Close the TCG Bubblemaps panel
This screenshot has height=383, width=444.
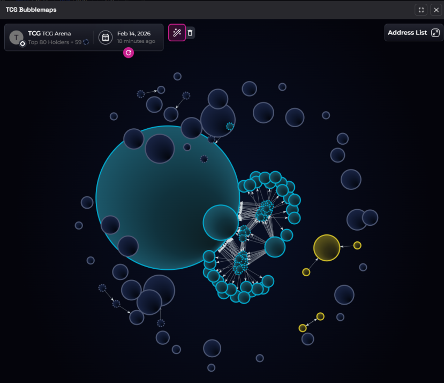coord(436,10)
